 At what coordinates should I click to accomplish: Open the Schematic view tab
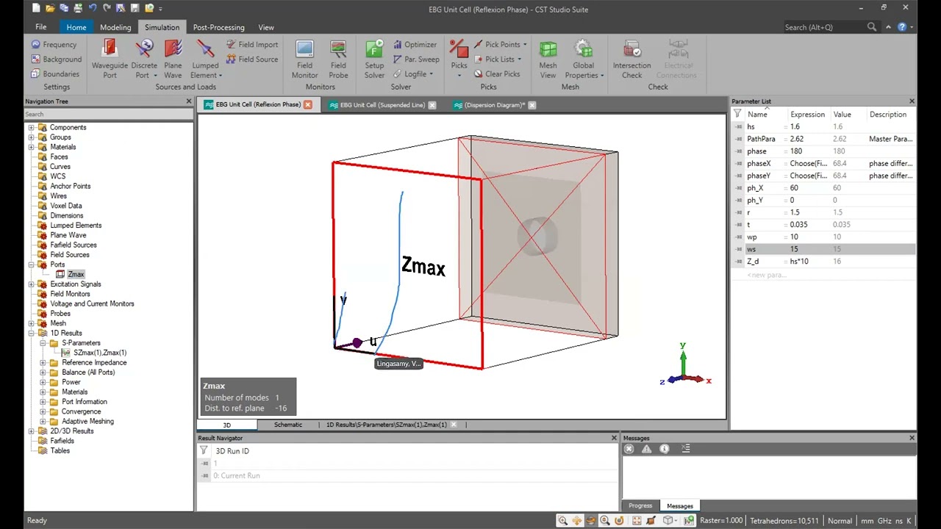tap(288, 425)
